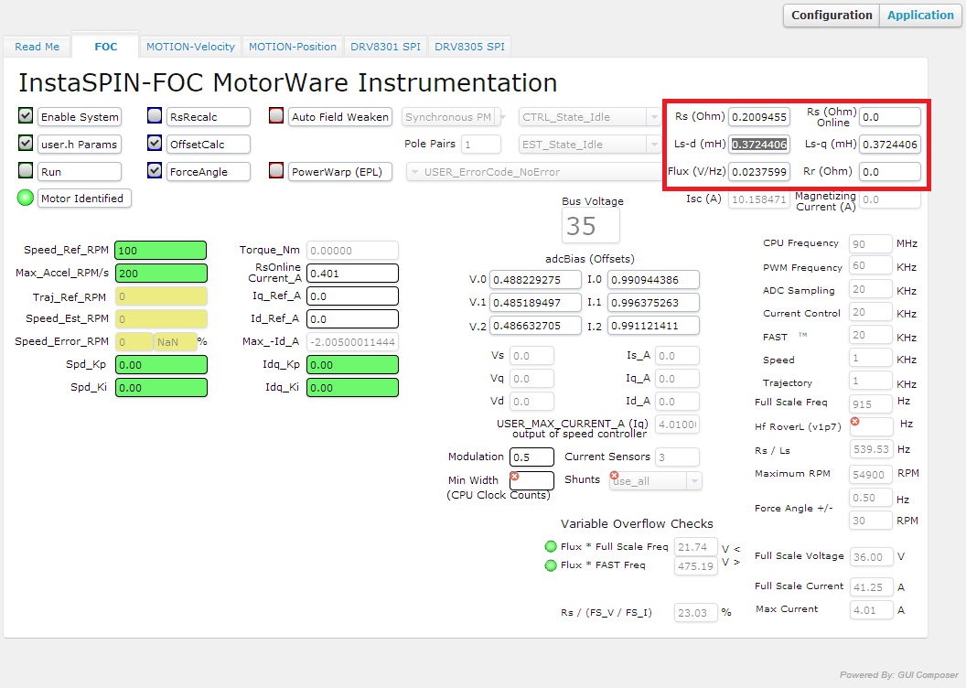Click the Auto Field Weaken label button
This screenshot has width=966, height=688.
(x=340, y=117)
